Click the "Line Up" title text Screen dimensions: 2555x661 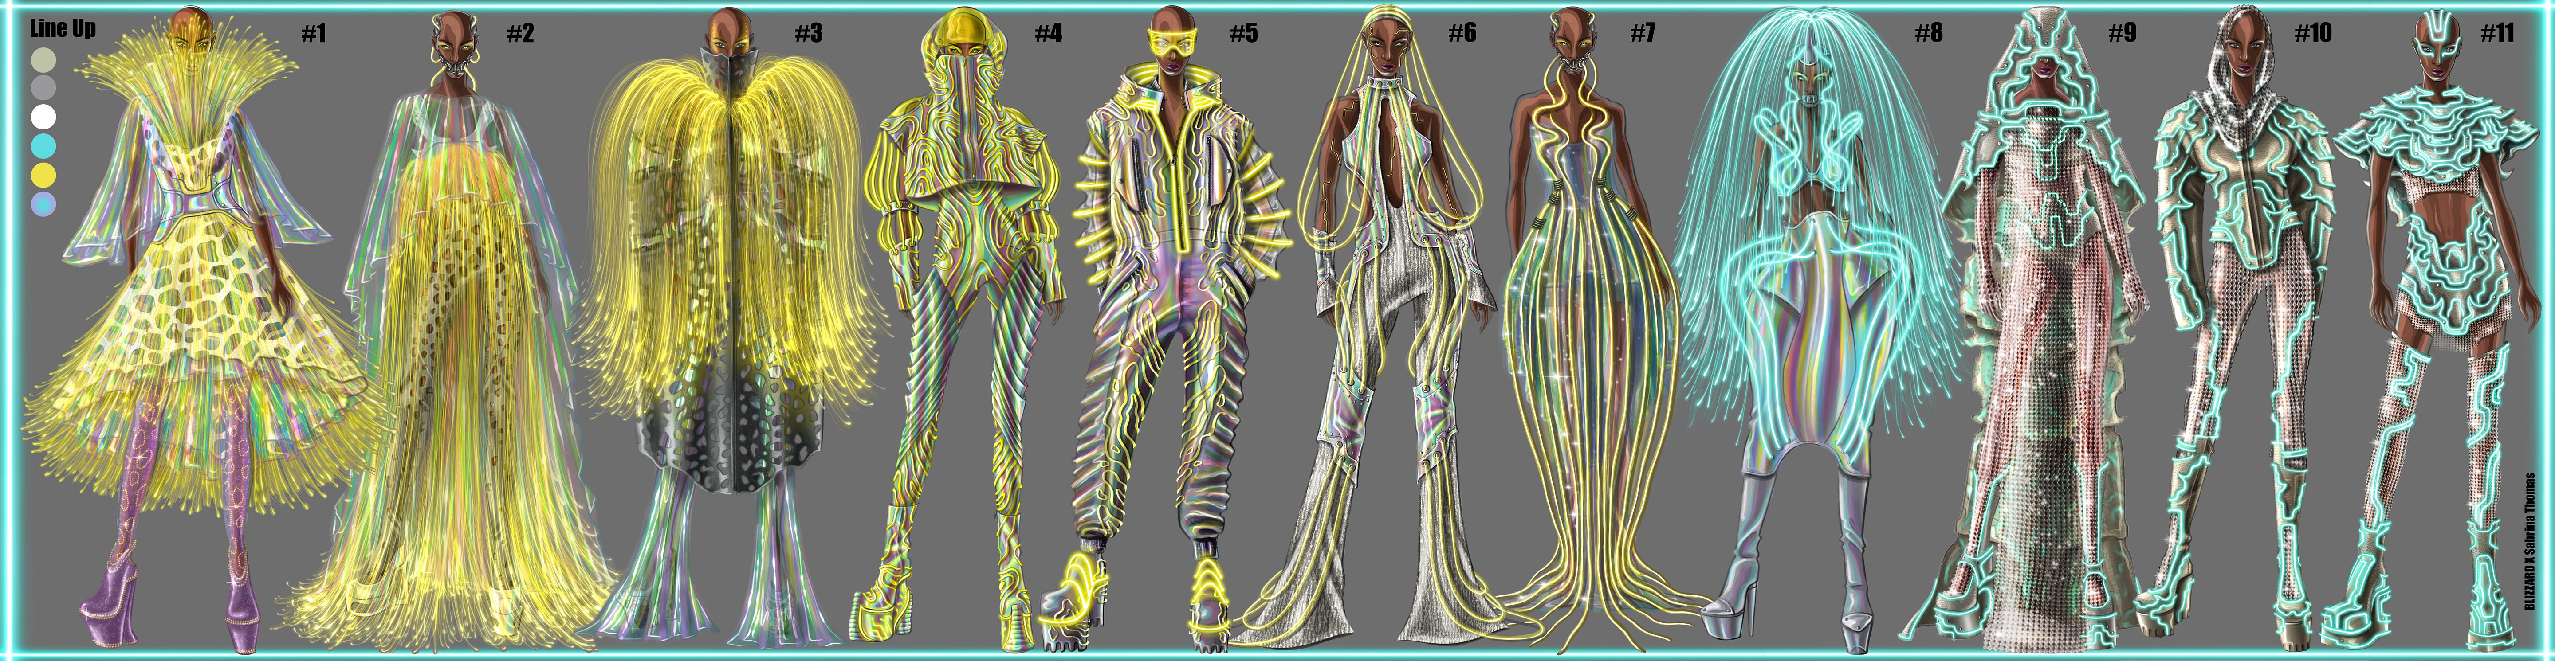tap(63, 28)
